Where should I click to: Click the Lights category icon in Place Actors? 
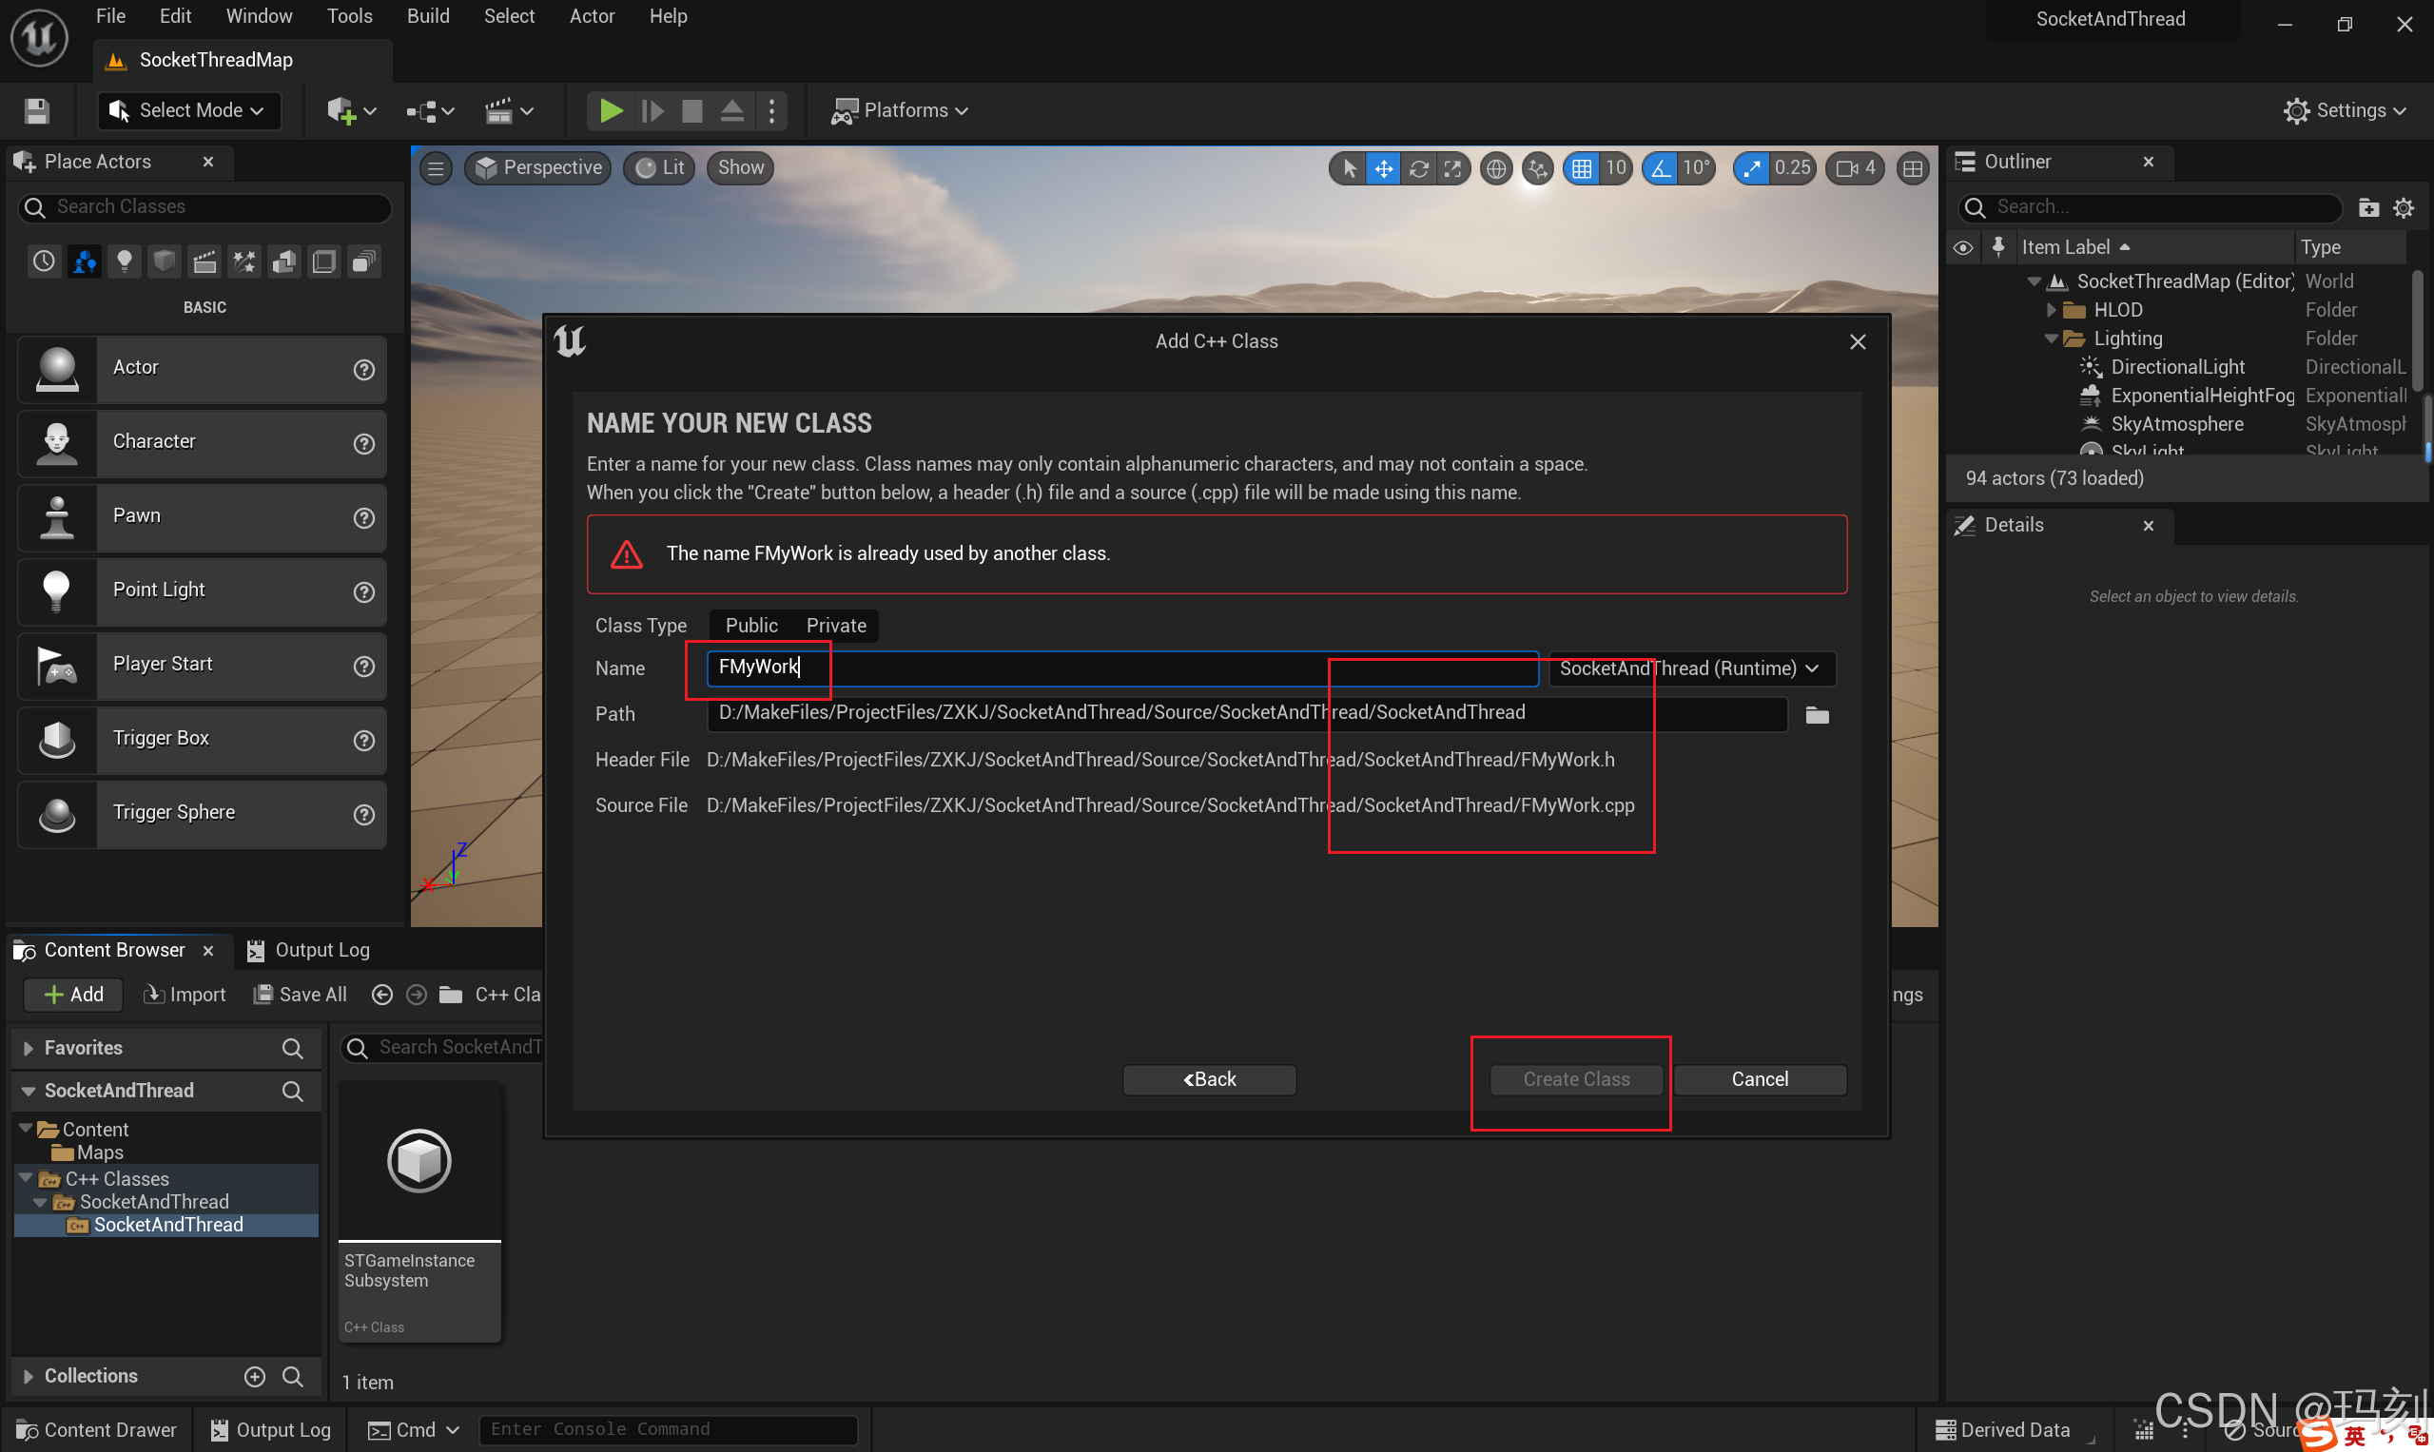pos(124,261)
